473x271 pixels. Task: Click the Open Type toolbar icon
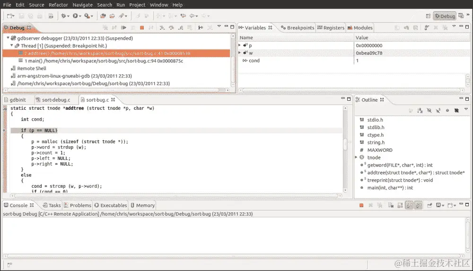pos(103,16)
